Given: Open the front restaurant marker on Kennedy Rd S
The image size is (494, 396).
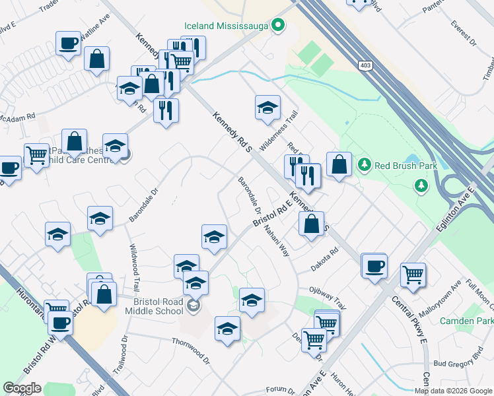Looking at the screenshot, I should tap(308, 177).
